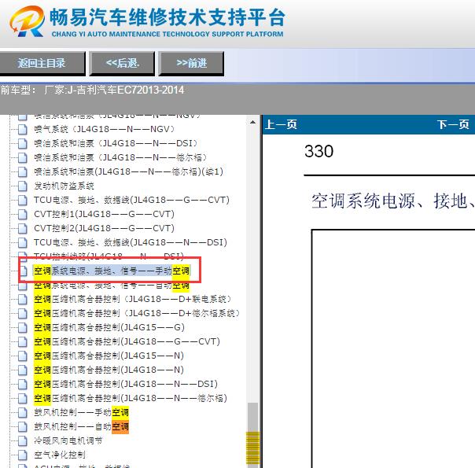Click the tree list scroll-up arrow
The image size is (475, 468).
pyautogui.click(x=252, y=123)
